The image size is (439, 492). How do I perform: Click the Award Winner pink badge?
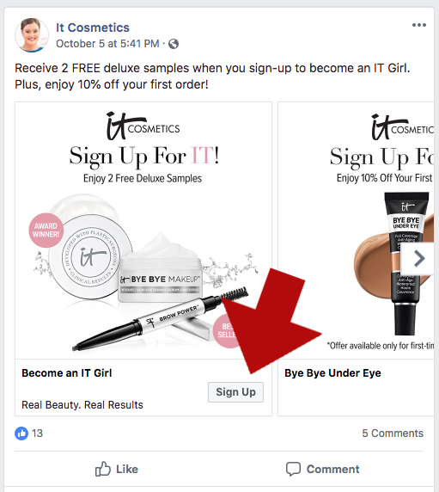[x=46, y=231]
